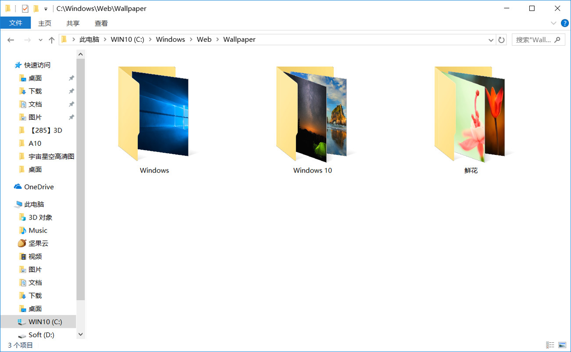Select Soft (D:) drive in sidebar
571x352 pixels.
point(41,335)
